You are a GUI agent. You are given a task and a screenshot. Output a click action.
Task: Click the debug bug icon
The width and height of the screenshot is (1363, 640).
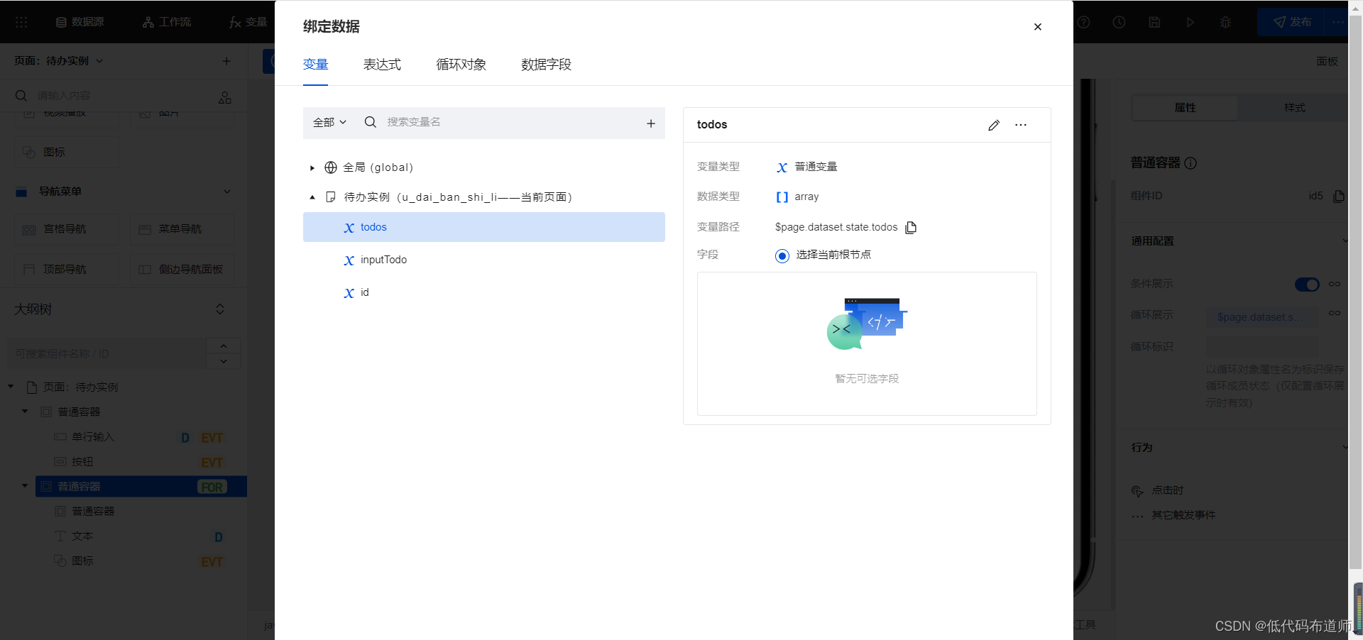pos(1225,22)
